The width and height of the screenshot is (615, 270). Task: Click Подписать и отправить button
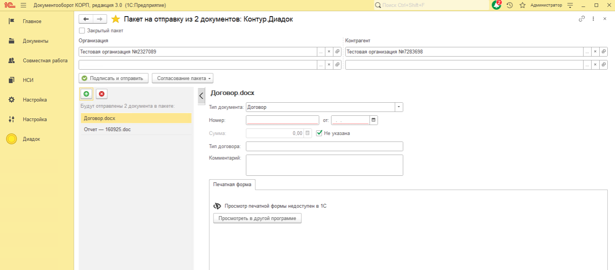(x=113, y=78)
